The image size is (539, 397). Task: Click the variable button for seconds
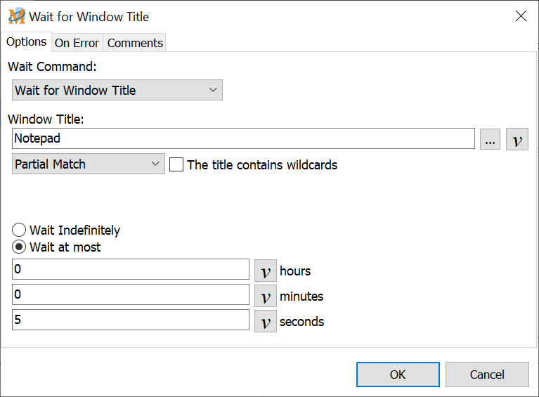[265, 321]
